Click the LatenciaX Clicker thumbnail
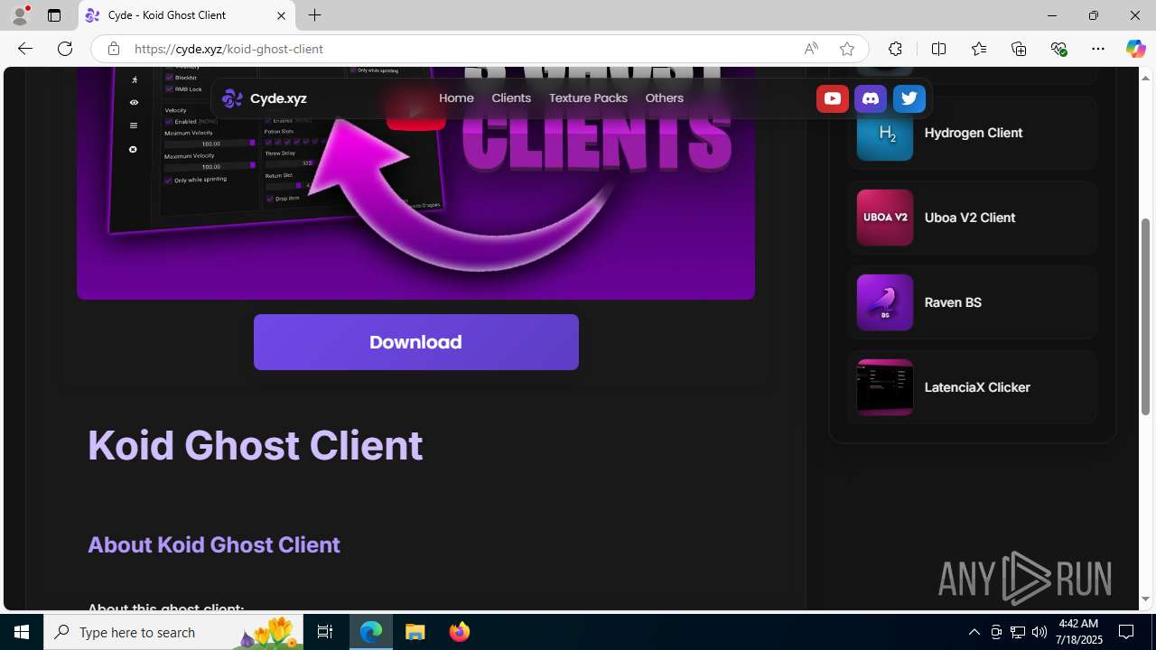Image resolution: width=1156 pixels, height=650 pixels. [x=884, y=387]
